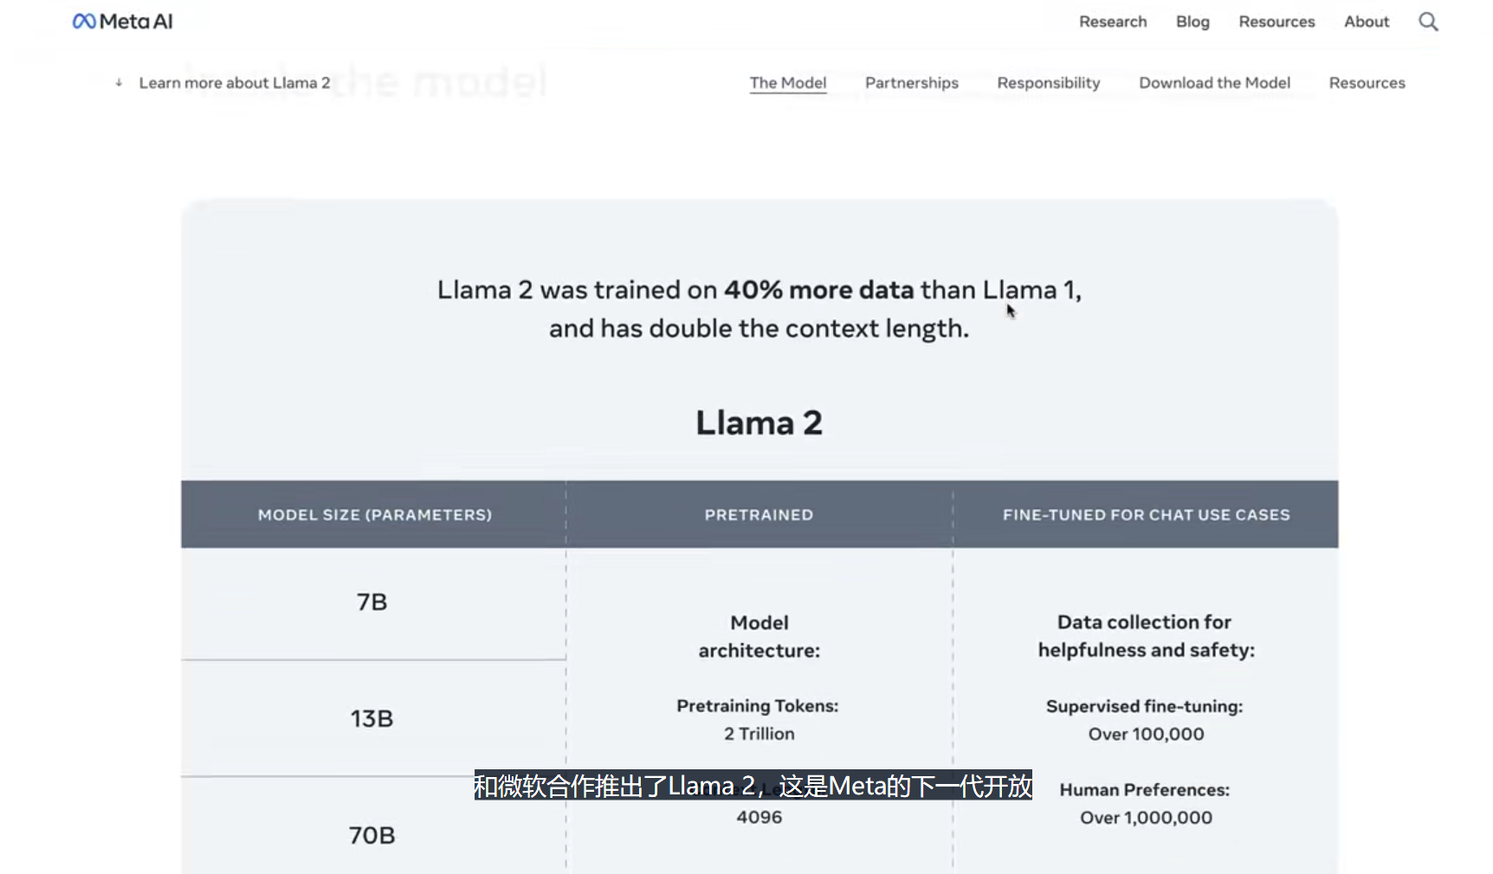1493x874 pixels.
Task: Click the Over 100,000 value
Action: pyautogui.click(x=1146, y=734)
